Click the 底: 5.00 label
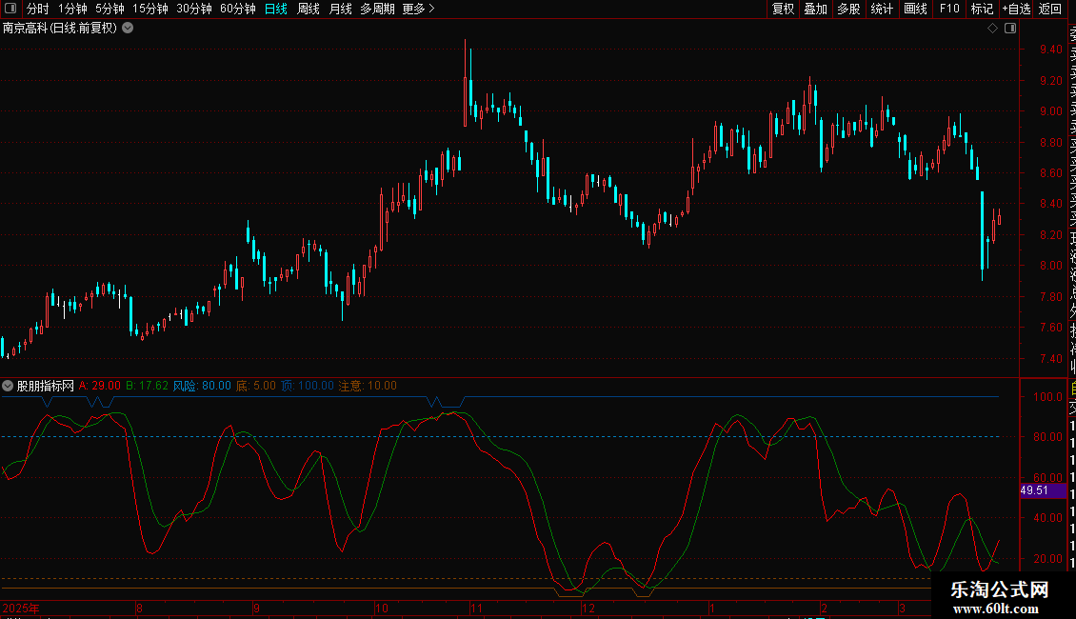Screen dimensions: 1076x619 256,386
